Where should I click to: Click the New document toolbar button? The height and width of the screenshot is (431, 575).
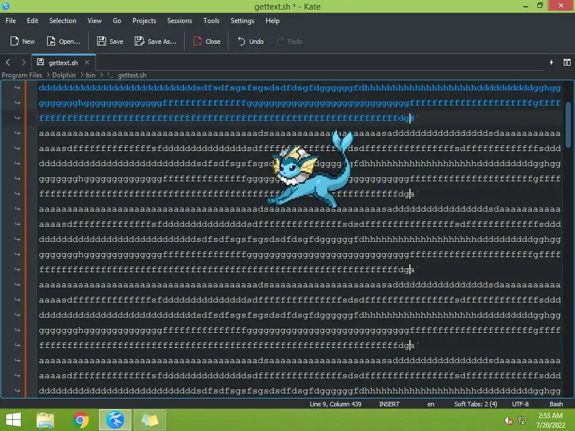pyautogui.click(x=22, y=42)
